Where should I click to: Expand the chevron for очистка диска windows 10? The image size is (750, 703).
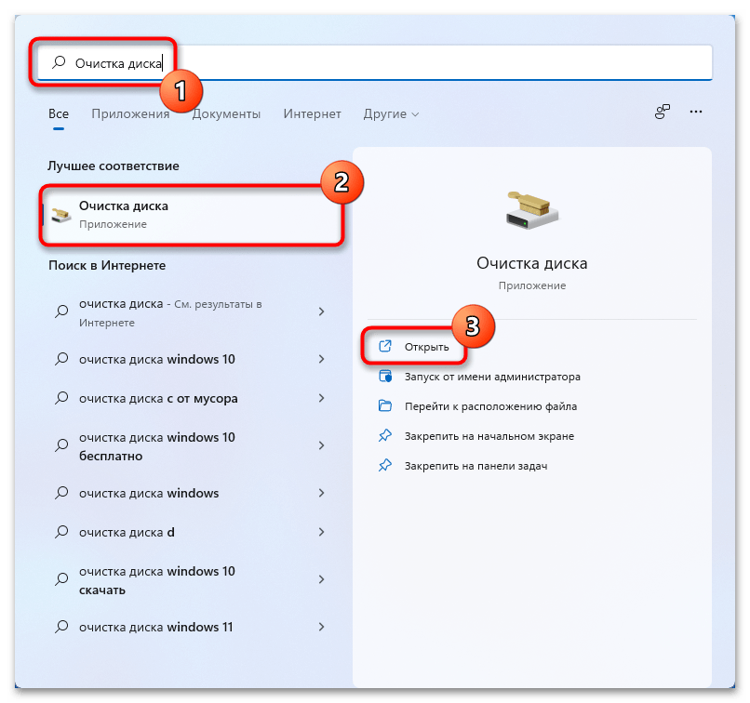321,359
